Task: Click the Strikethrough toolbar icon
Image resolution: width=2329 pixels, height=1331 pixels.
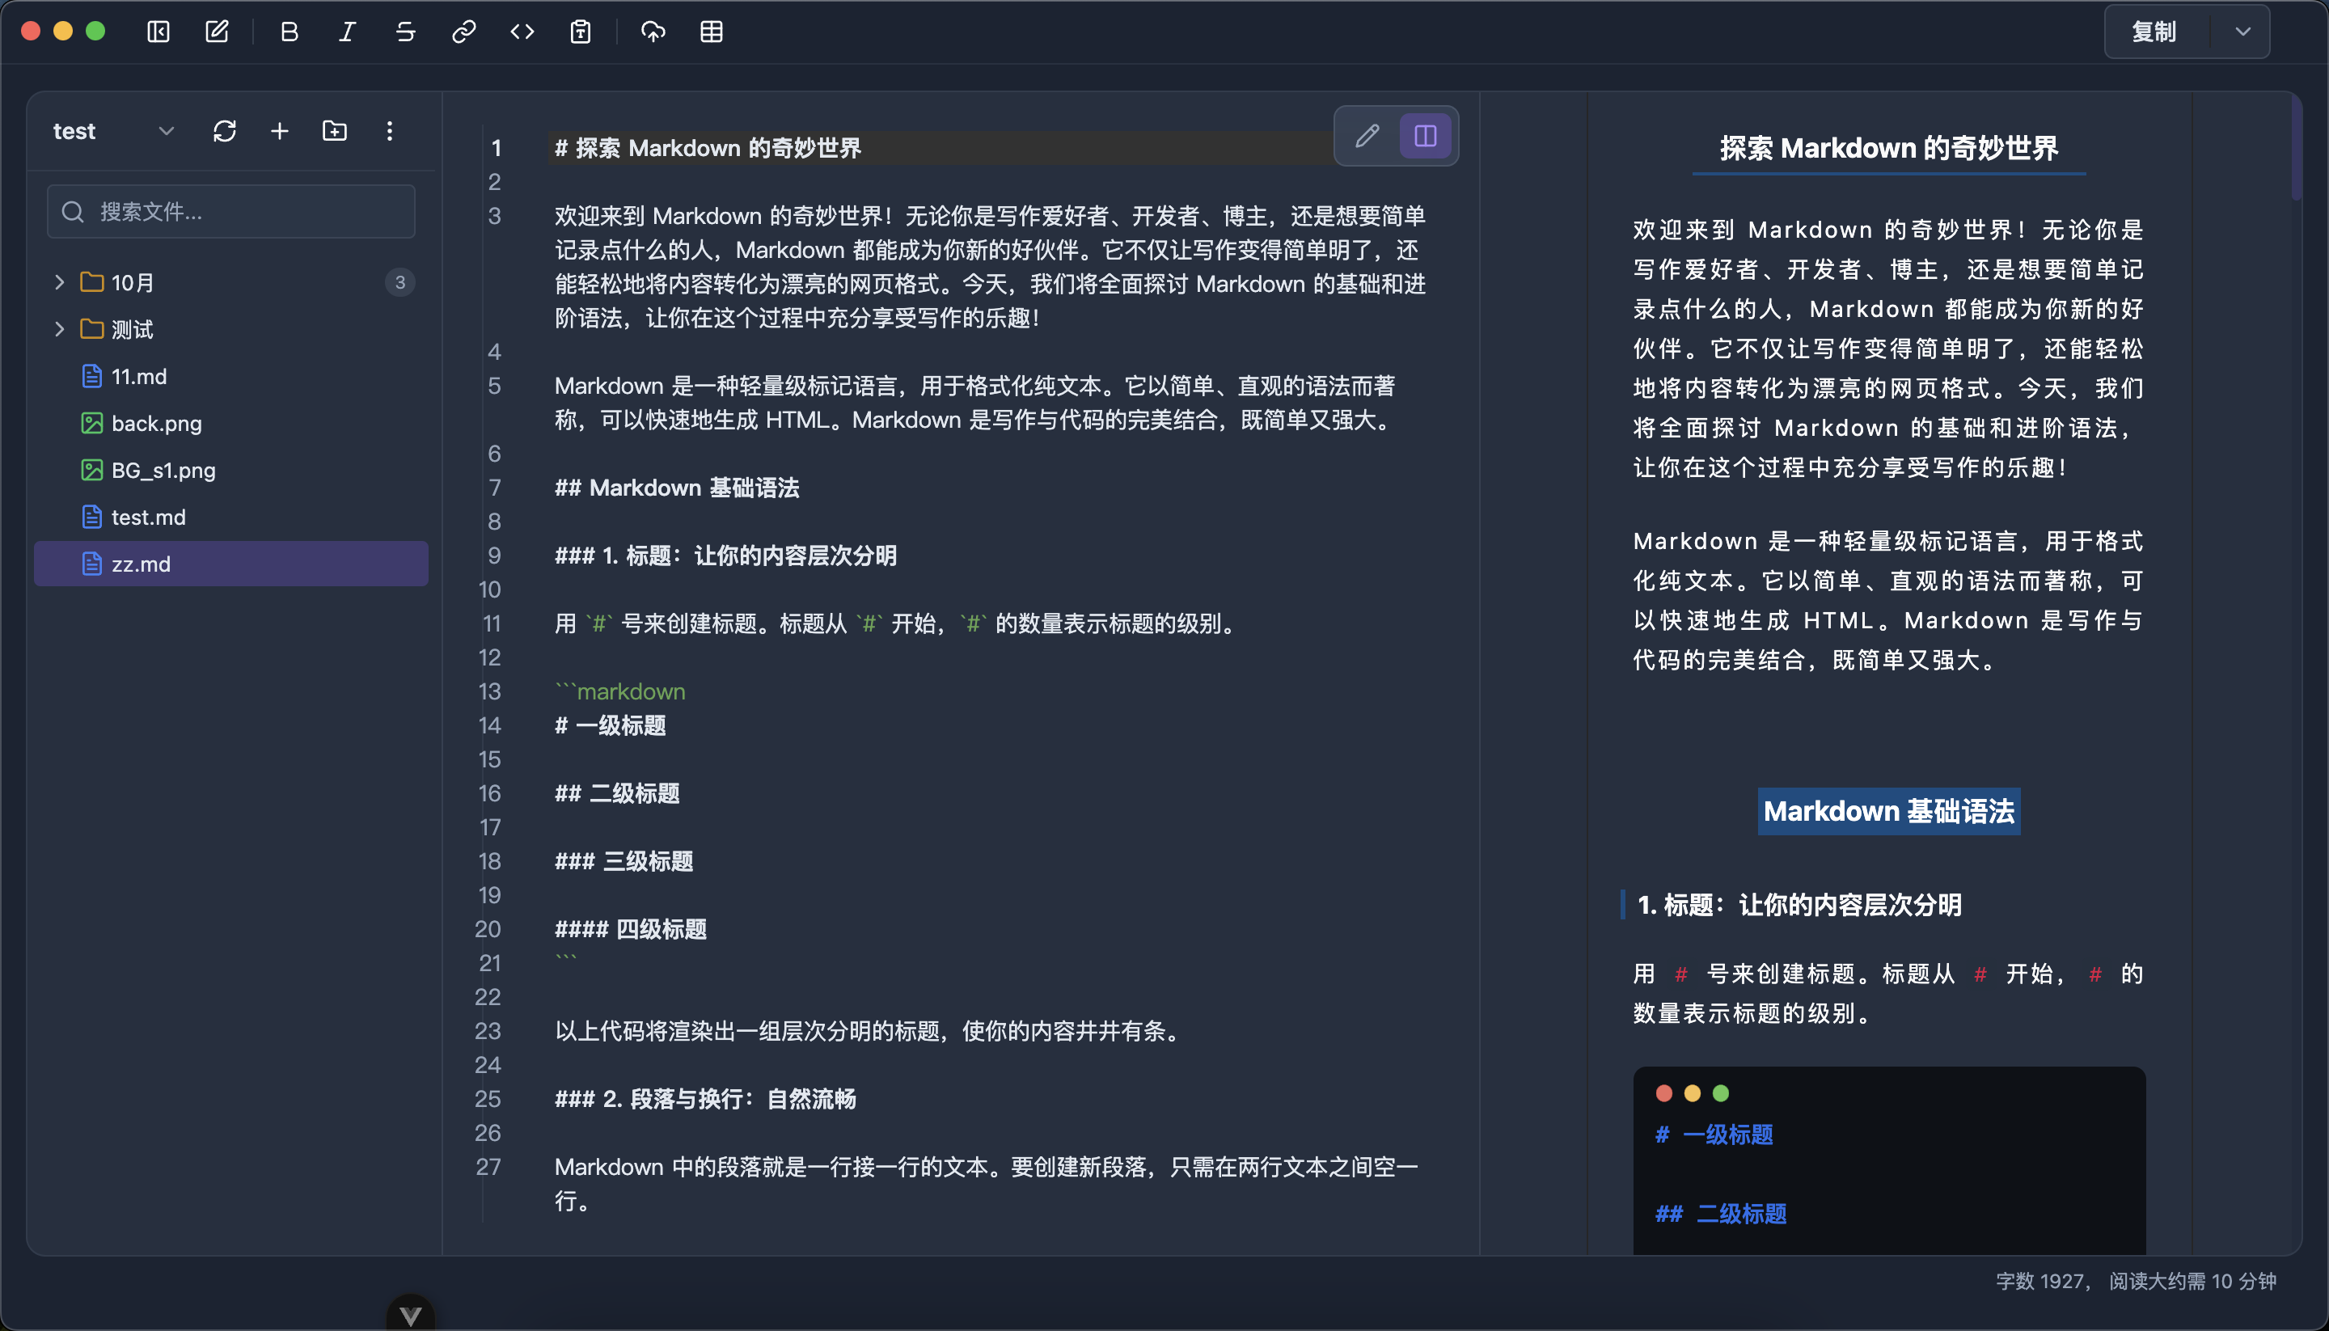Action: click(405, 32)
